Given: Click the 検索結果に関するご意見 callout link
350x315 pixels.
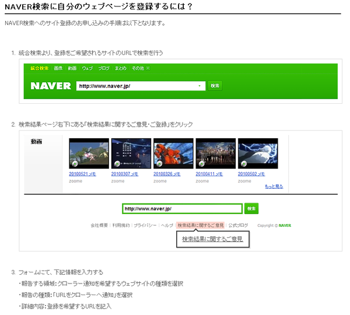Looking at the screenshot, I should (212, 239).
